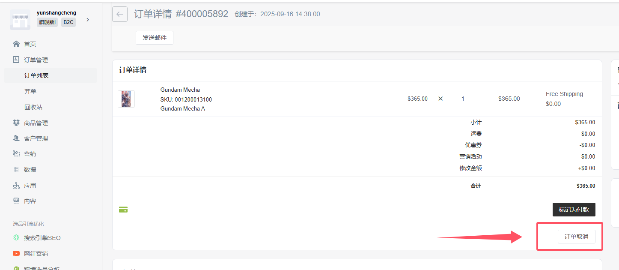Click the 订单取消 button

(576, 237)
